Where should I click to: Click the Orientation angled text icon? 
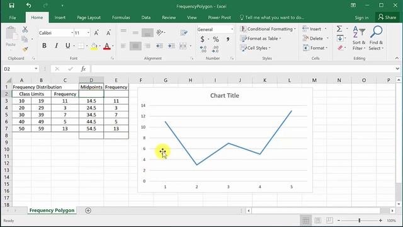(159, 32)
